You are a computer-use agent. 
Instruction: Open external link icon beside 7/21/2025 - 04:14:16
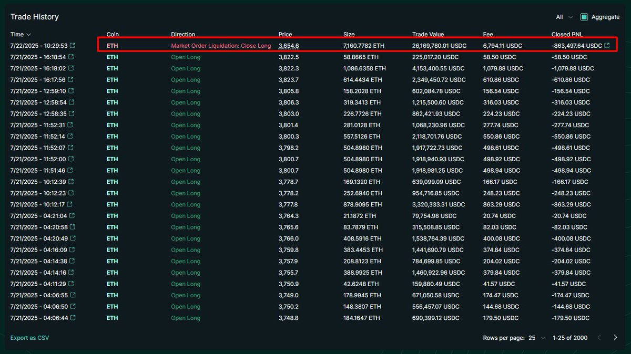[x=71, y=273]
